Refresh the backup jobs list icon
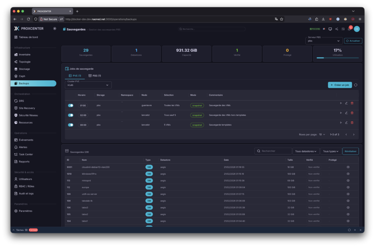Image resolution: width=375 pixels, height=247 pixels. (356, 85)
